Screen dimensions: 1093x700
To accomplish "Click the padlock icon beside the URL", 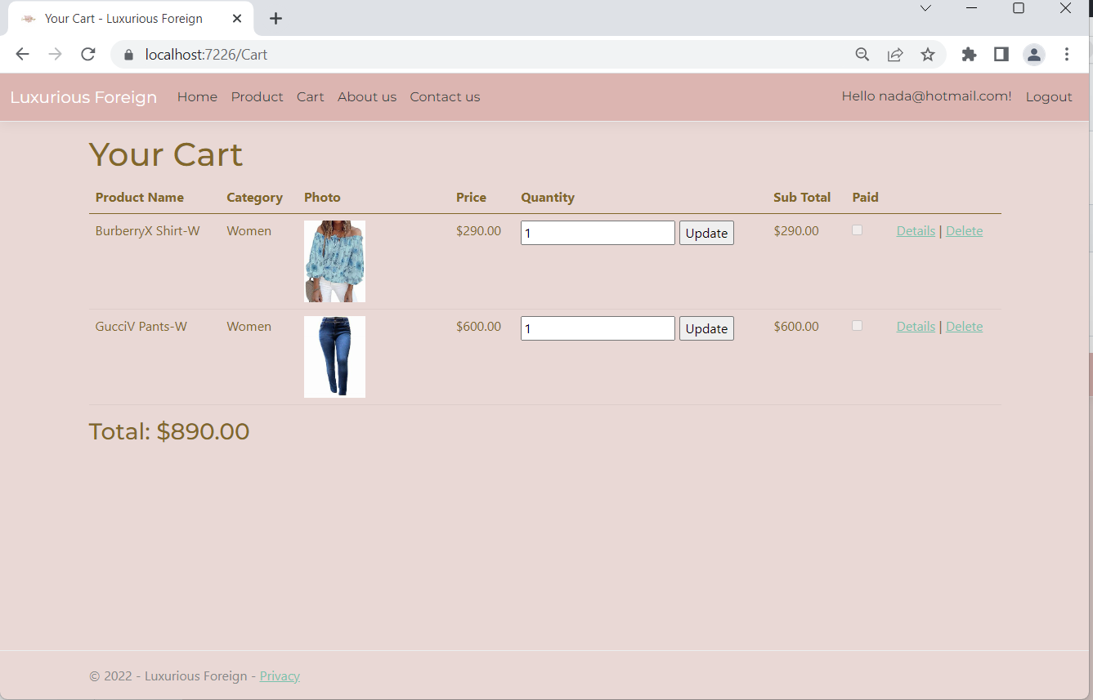I will coord(128,55).
